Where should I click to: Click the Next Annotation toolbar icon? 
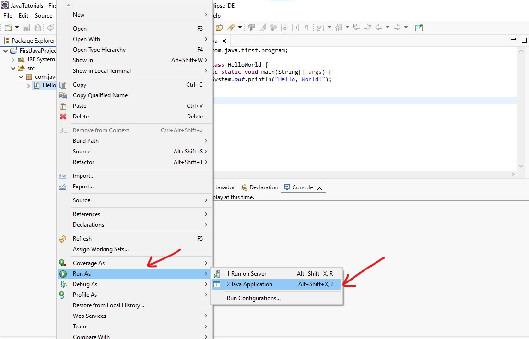coord(320,27)
